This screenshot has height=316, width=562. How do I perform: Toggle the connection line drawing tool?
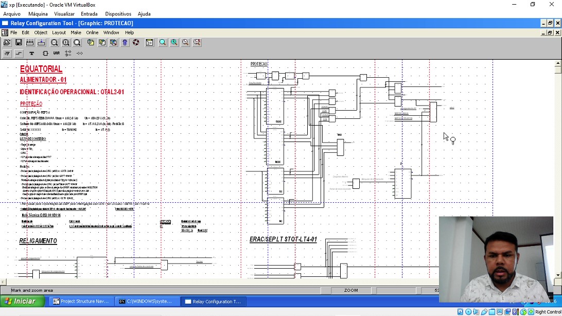(19, 54)
